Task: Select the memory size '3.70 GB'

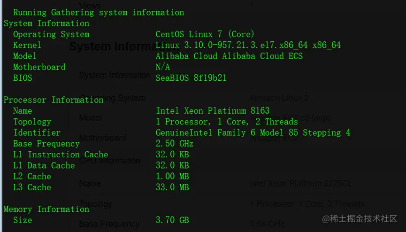Action: coord(172,220)
